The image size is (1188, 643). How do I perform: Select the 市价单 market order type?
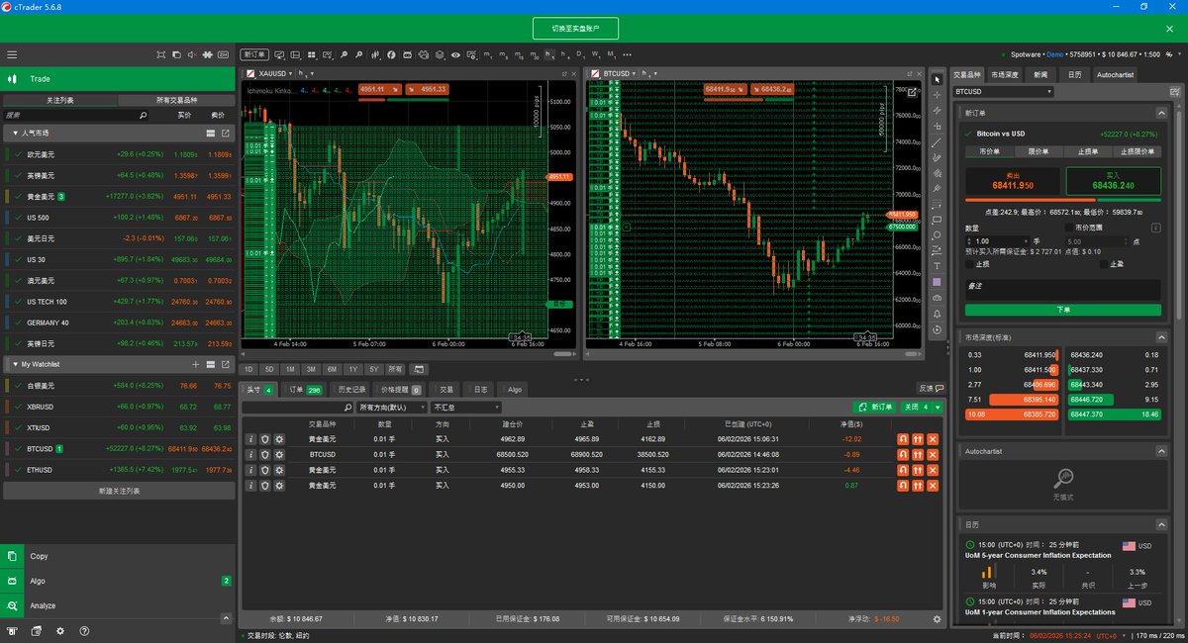pos(990,151)
